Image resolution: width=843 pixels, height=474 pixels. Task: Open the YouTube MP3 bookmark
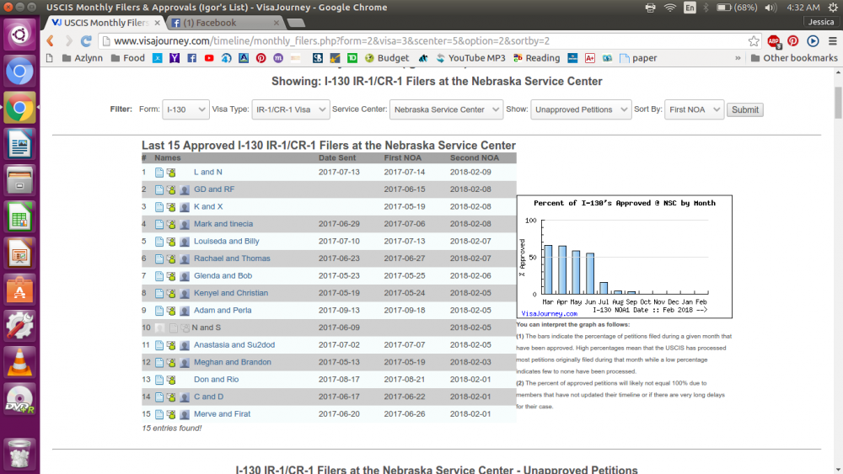(470, 58)
